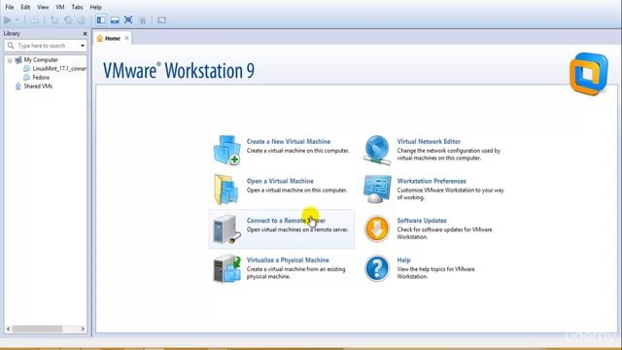Enter full screen mode via toolbar icon
The height and width of the screenshot is (350, 622).
coord(128,19)
